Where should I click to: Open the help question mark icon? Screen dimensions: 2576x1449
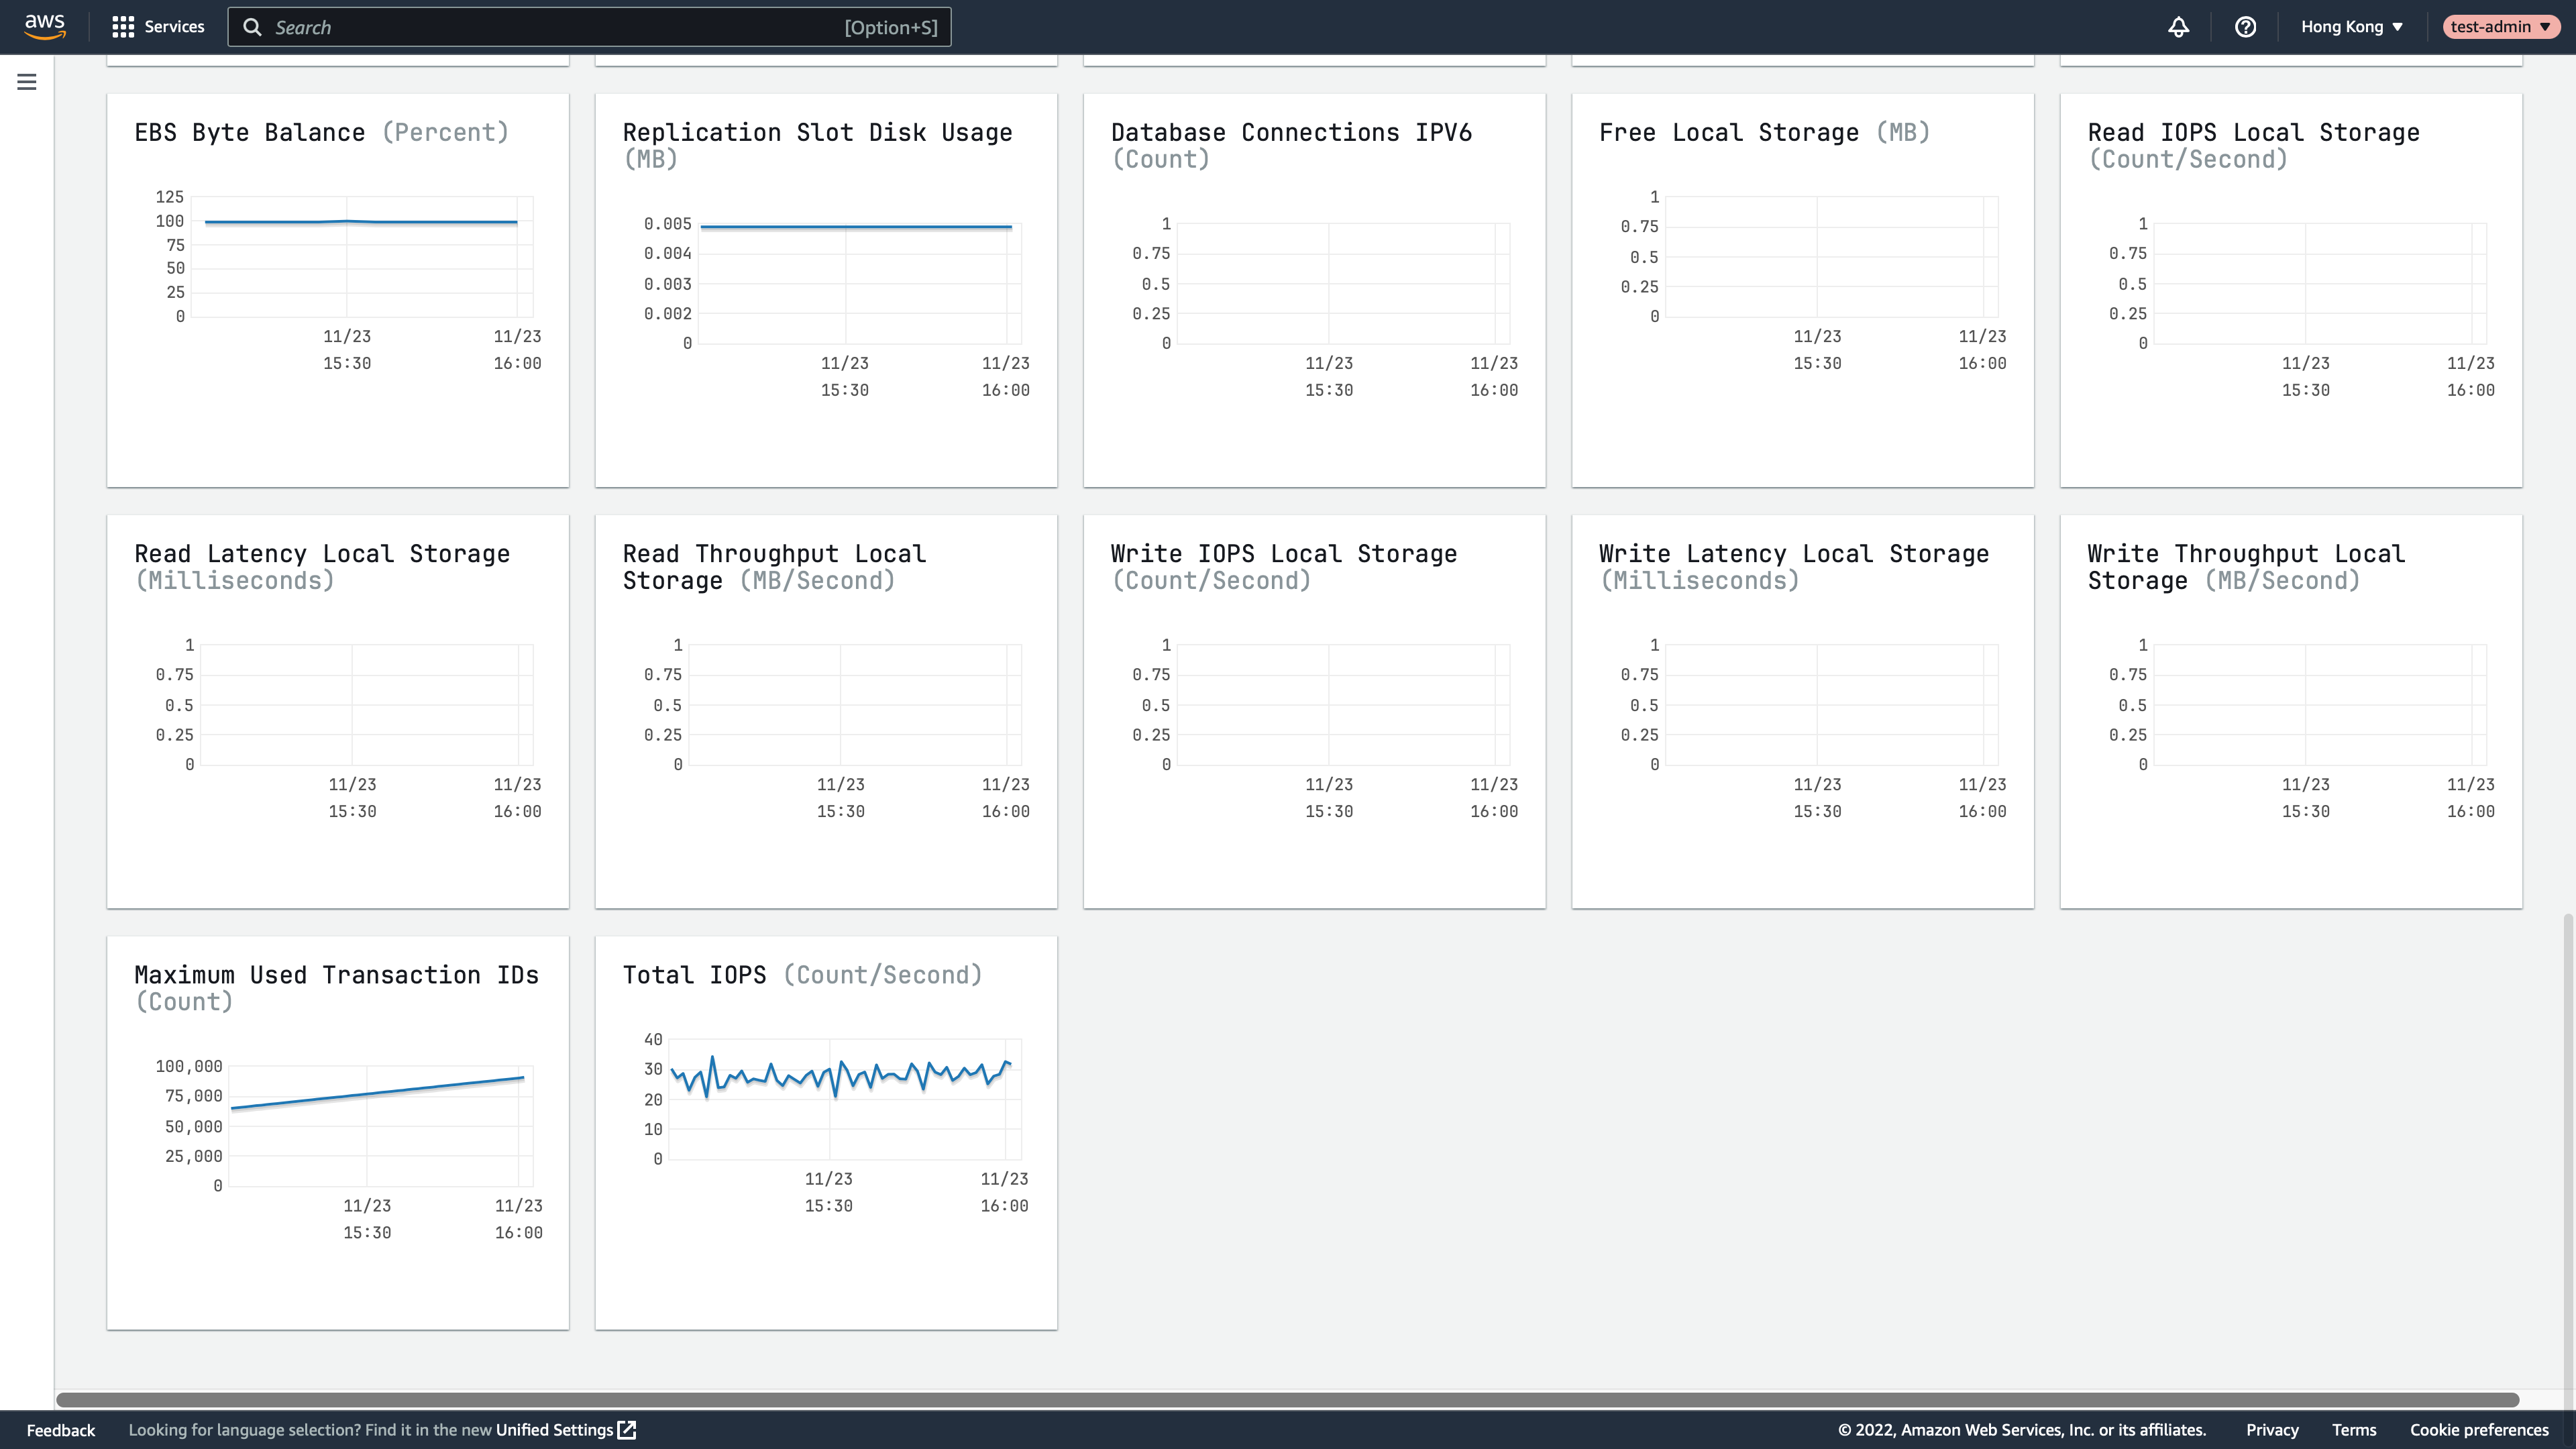coord(2245,27)
